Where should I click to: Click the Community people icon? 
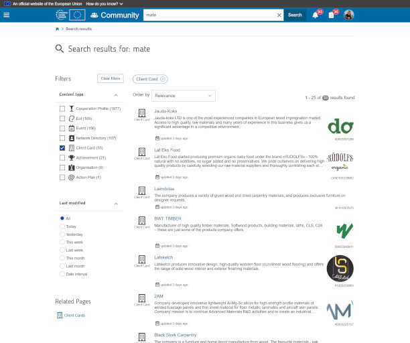pos(94,15)
